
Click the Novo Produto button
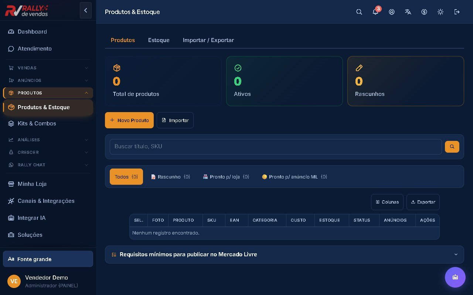coord(129,120)
